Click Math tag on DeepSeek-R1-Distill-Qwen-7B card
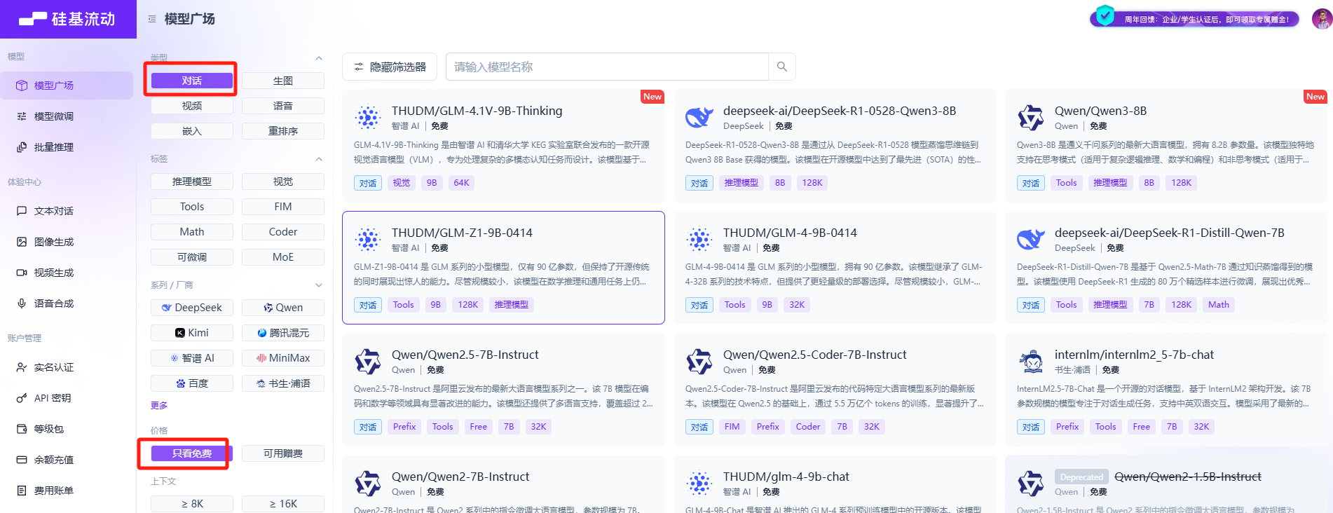This screenshot has width=1333, height=513. coord(1219,305)
